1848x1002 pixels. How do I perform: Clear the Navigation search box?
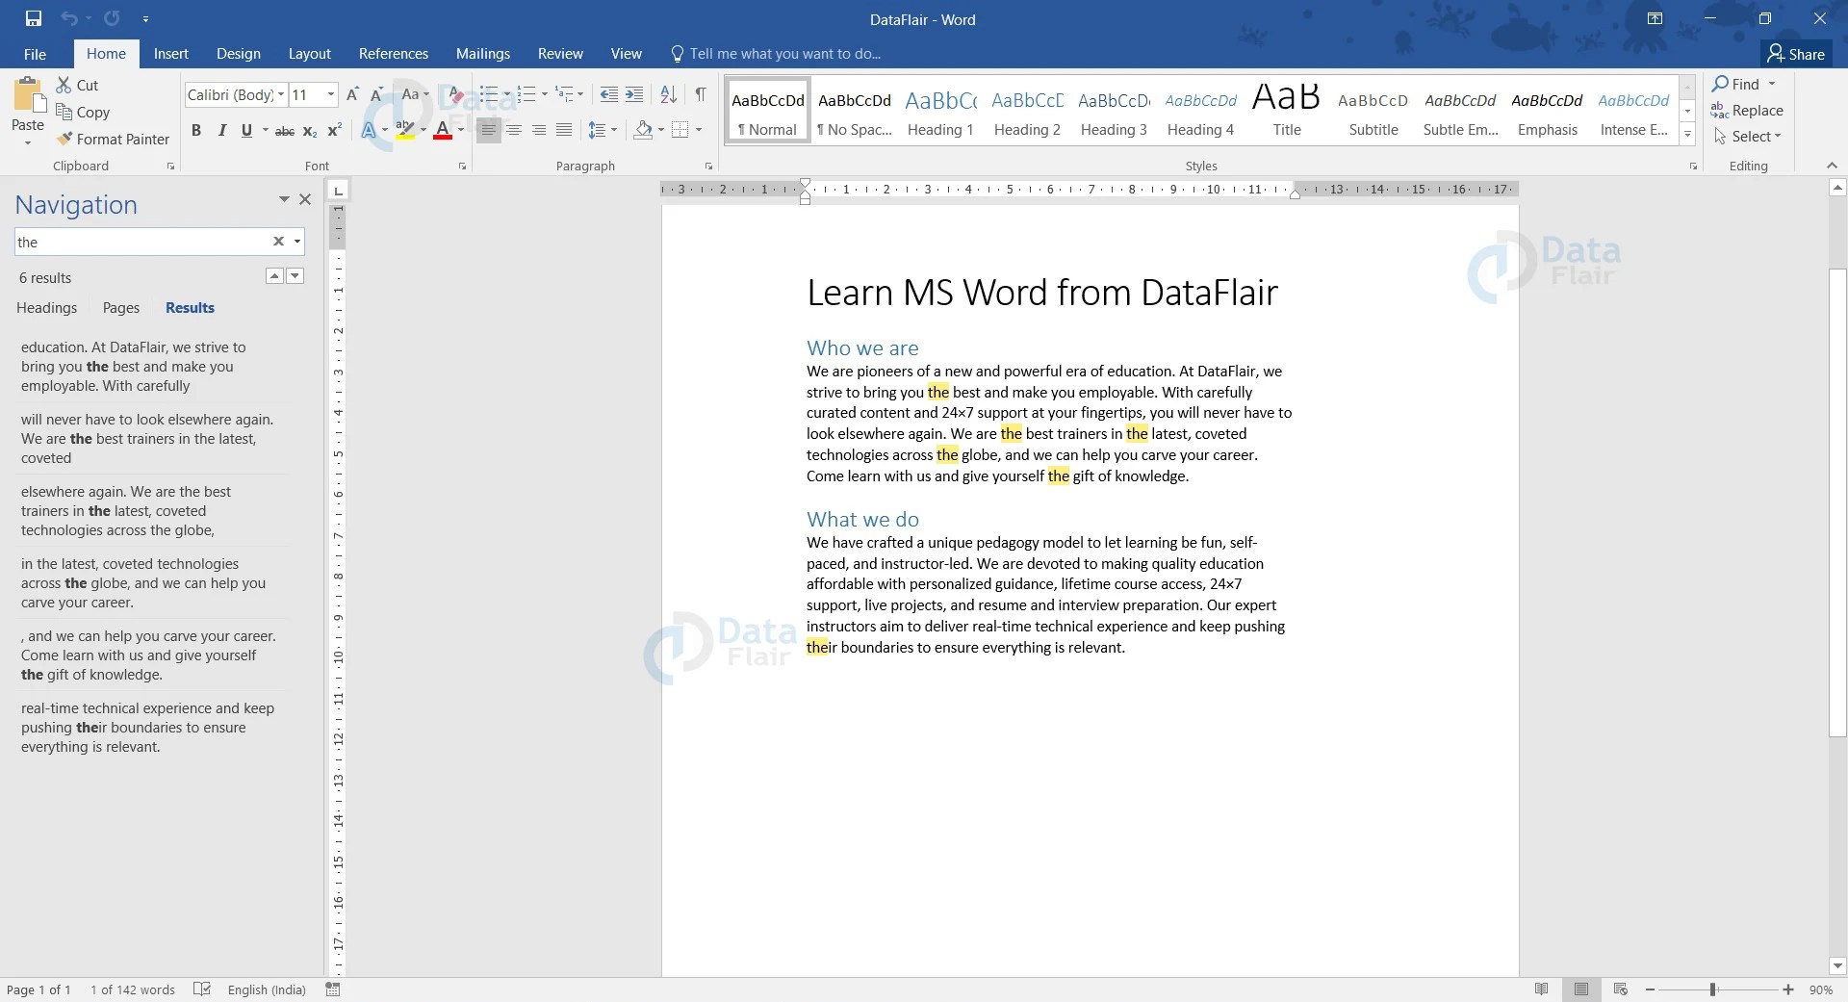pyautogui.click(x=278, y=242)
